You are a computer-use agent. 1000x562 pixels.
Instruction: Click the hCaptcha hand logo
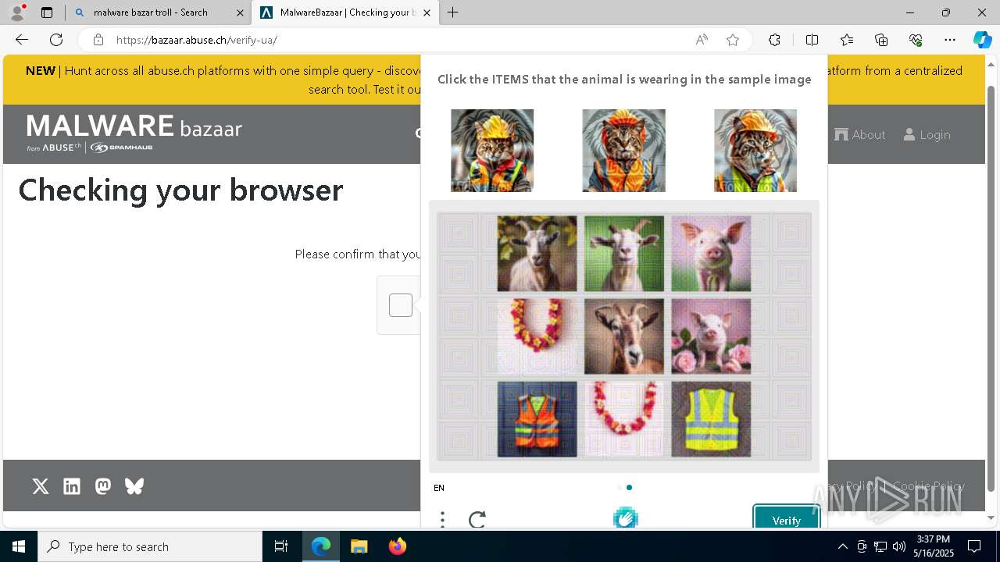pos(626,517)
